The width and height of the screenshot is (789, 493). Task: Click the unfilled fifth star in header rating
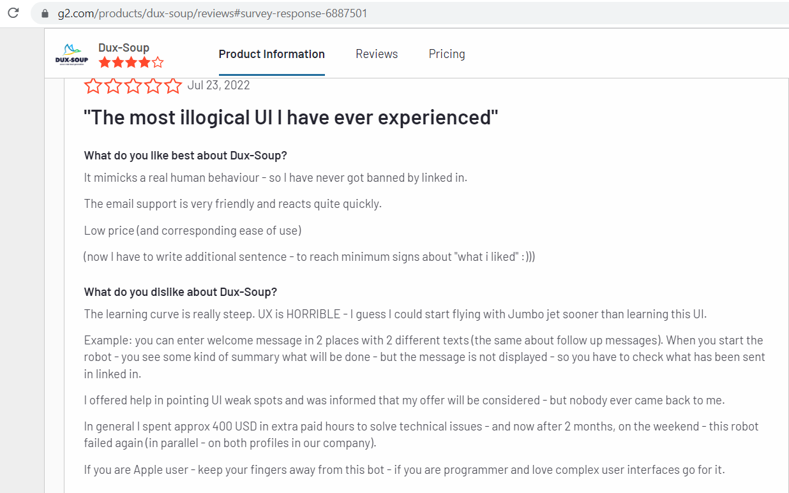158,63
